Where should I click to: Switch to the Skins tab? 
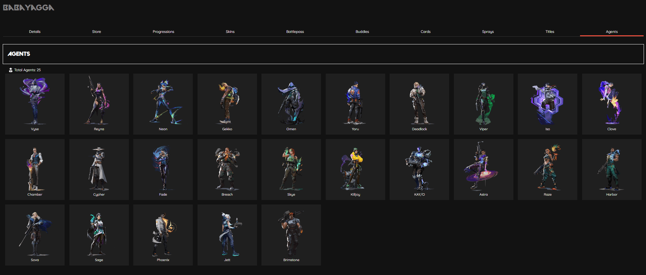point(230,32)
